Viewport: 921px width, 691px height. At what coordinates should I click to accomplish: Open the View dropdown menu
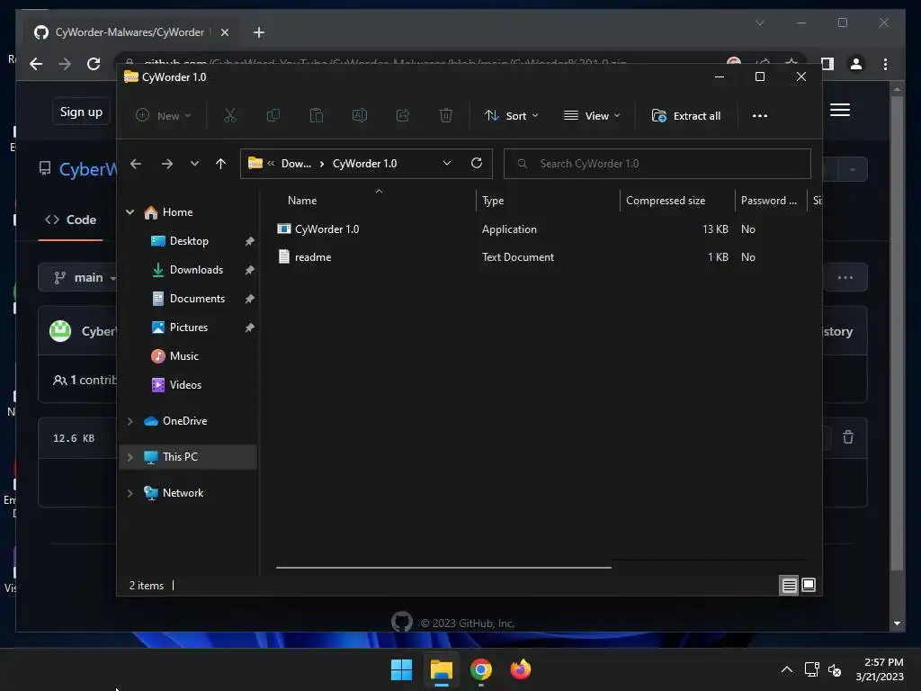(x=592, y=116)
